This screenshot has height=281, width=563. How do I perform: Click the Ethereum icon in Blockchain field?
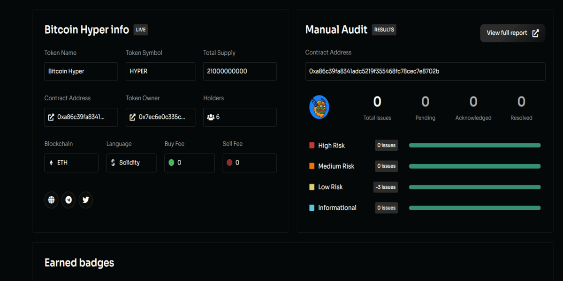(51, 163)
